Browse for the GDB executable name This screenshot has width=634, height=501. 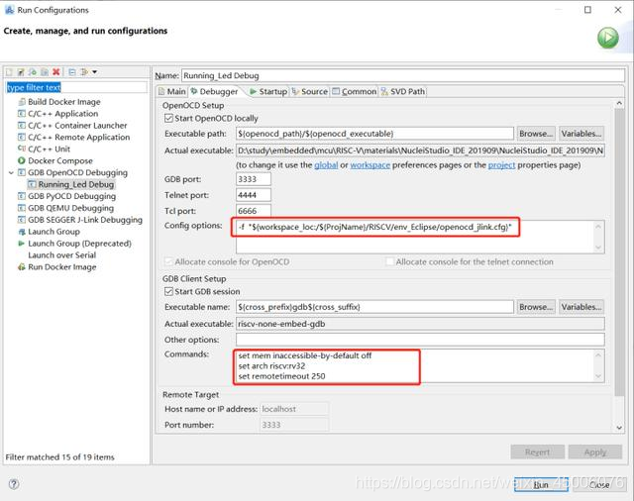(x=536, y=307)
